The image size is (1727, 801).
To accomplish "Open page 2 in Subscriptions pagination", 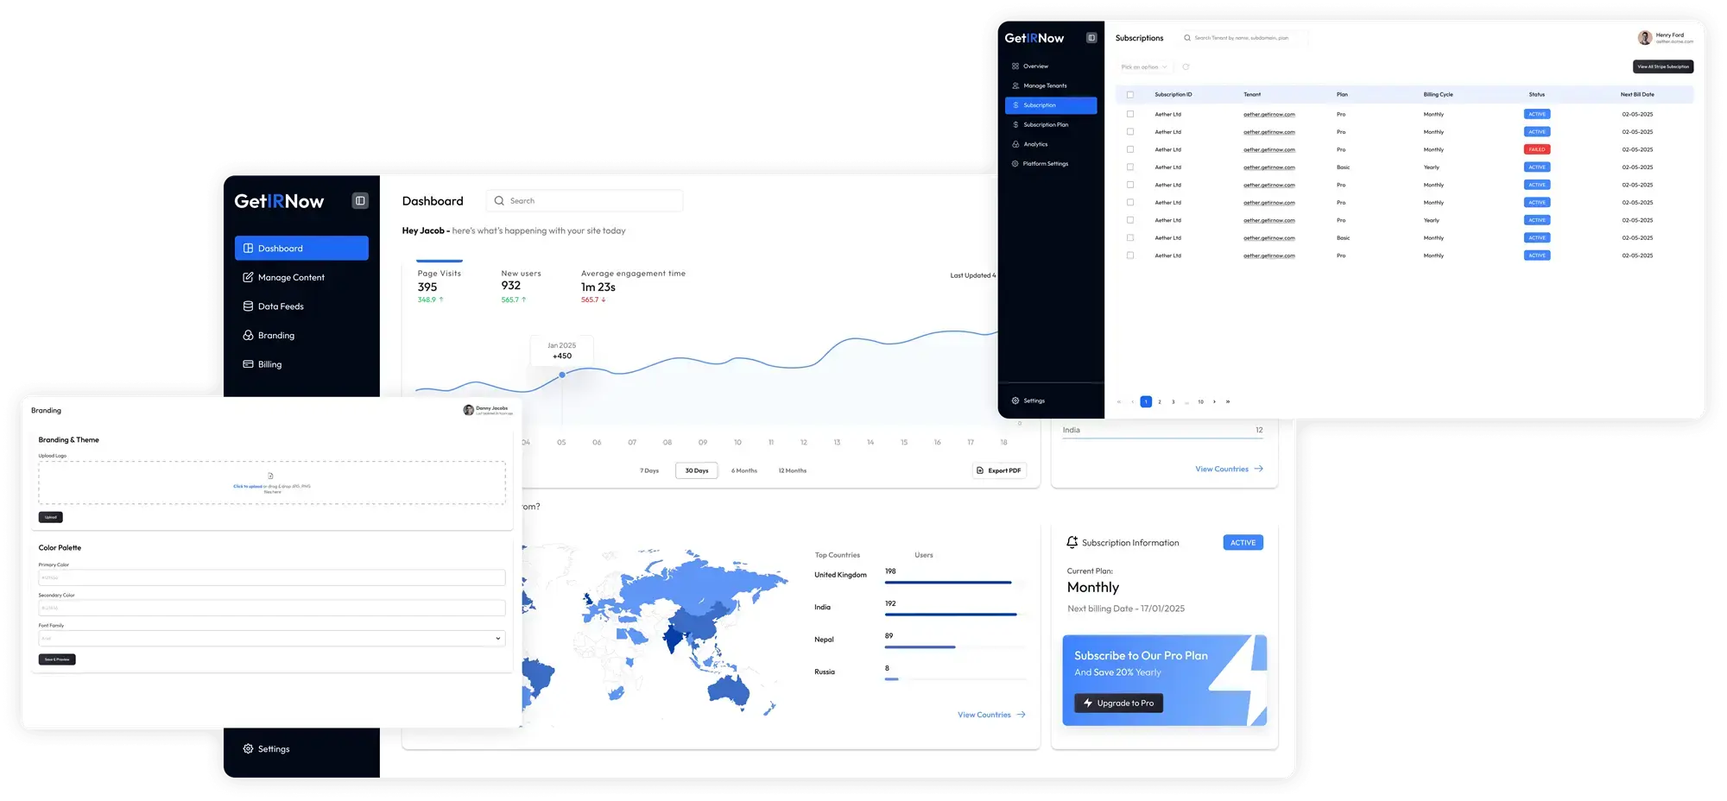I will 1160,401.
